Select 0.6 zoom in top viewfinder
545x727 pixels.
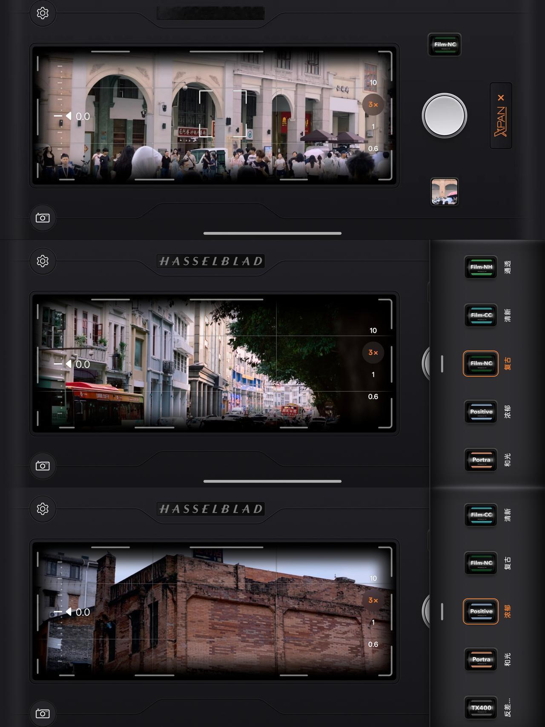[x=373, y=149]
